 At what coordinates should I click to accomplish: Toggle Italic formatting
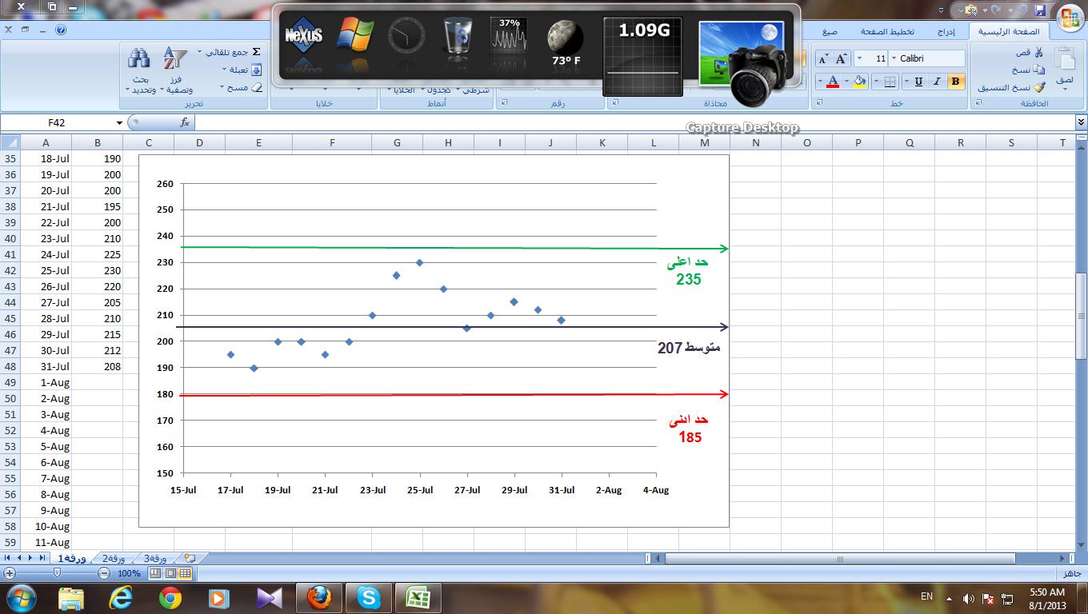coord(937,82)
